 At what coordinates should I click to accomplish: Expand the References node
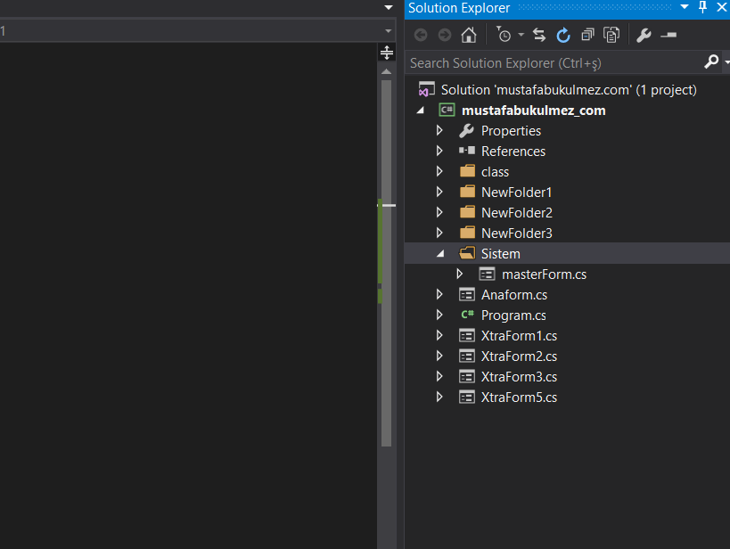(439, 152)
